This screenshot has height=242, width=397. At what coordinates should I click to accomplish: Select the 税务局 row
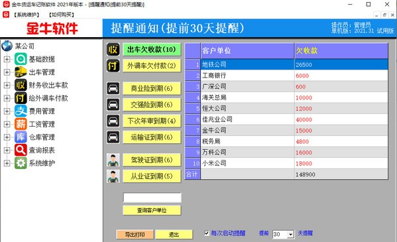(x=286, y=141)
